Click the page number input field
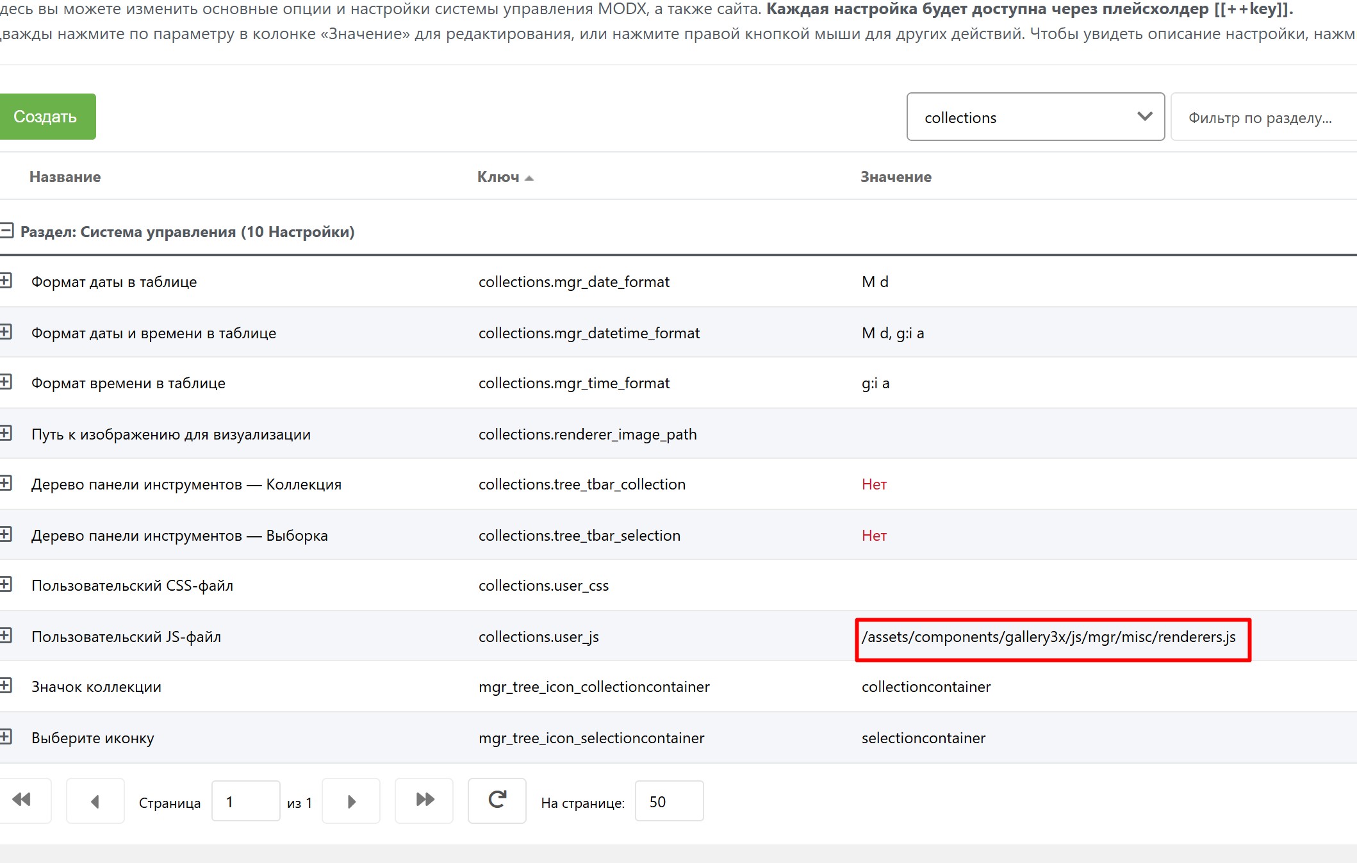This screenshot has height=863, width=1357. tap(245, 801)
